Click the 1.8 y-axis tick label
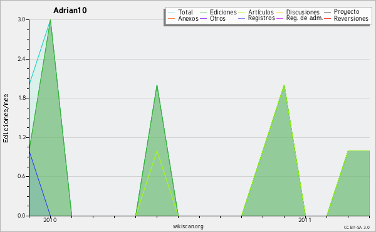Screen dimensions: 376x232 pos(21,98)
